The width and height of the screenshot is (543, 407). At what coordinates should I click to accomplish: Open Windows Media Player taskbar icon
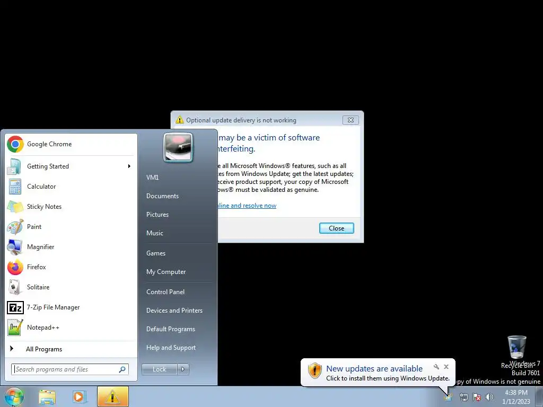[x=79, y=397]
